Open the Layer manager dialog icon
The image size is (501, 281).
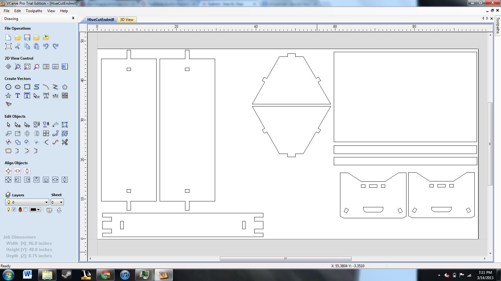tap(49, 210)
